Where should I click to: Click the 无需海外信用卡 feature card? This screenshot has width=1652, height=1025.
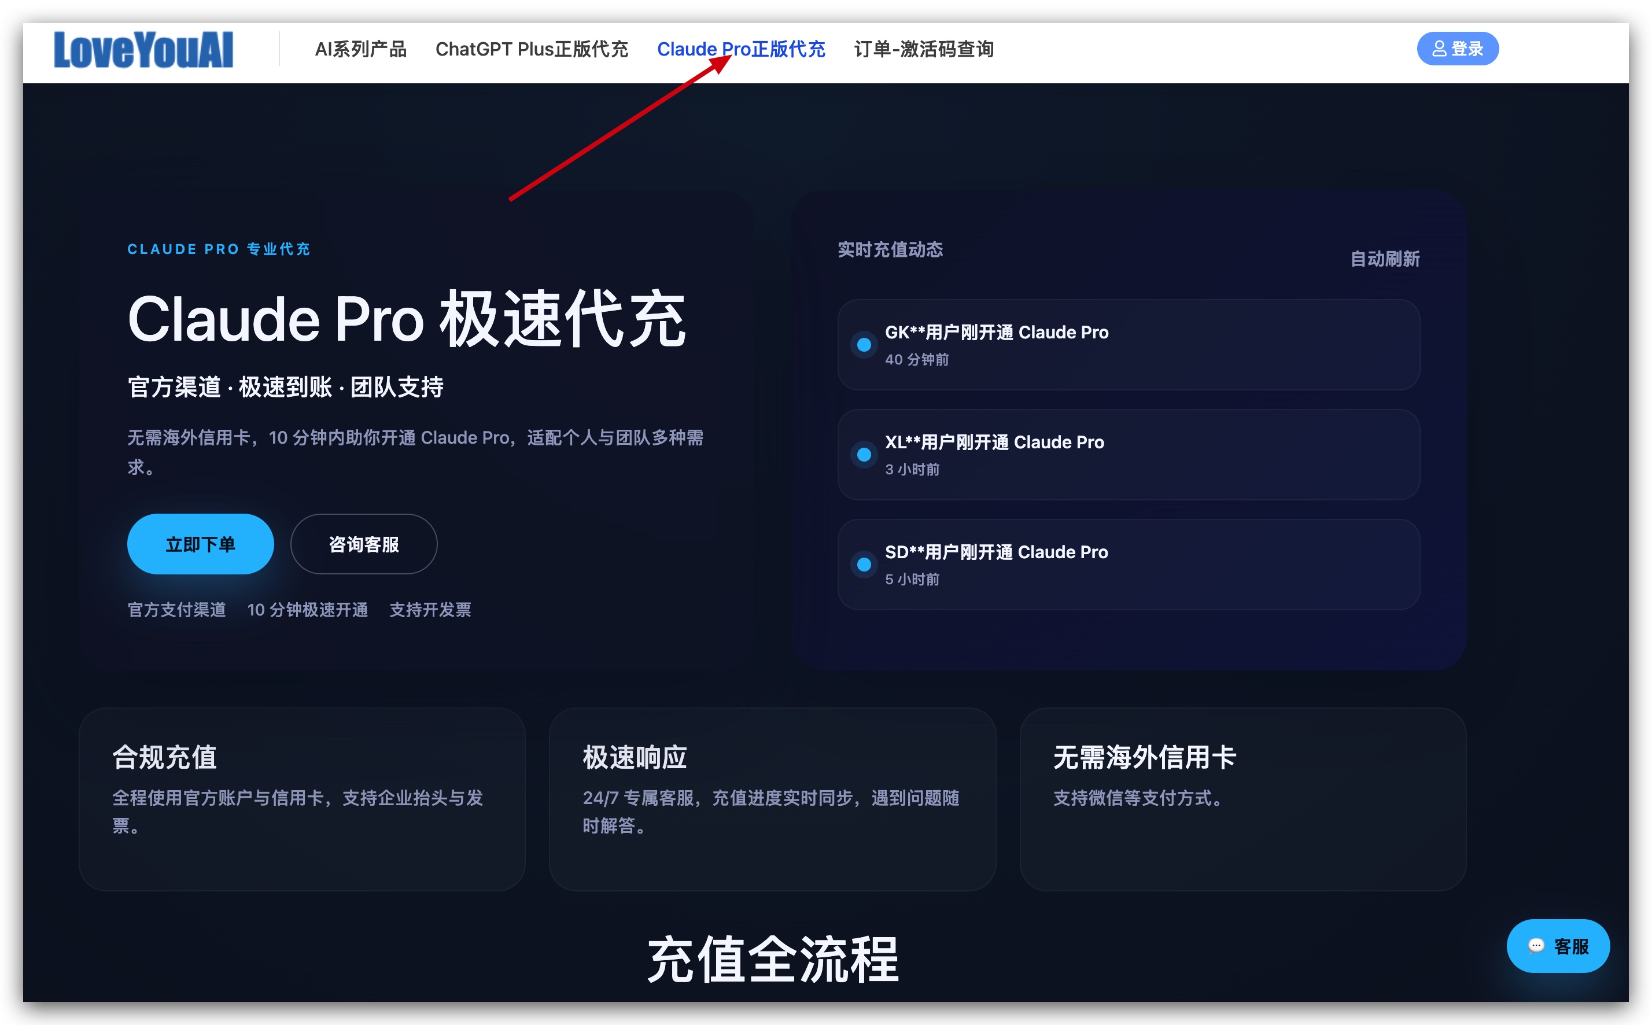tap(1242, 799)
